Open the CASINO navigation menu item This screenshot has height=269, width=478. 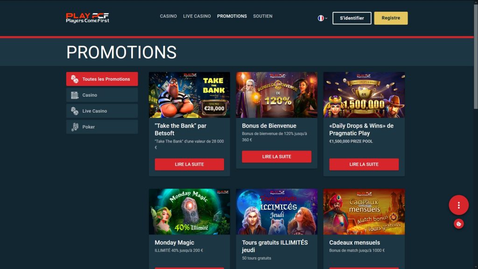[168, 16]
